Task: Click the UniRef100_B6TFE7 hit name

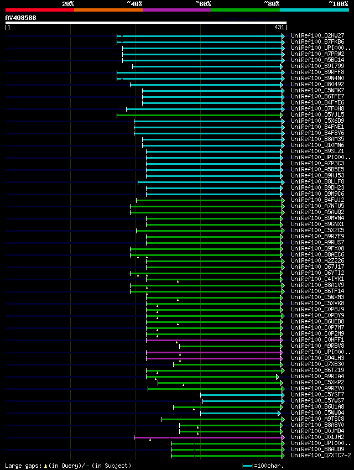Action: (x=317, y=97)
